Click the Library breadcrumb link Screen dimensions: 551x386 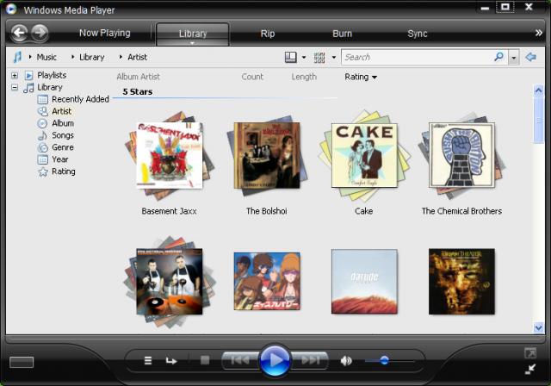click(92, 57)
